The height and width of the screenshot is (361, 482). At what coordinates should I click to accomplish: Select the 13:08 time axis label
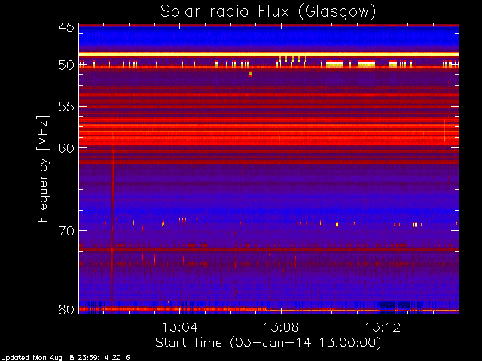(x=280, y=327)
